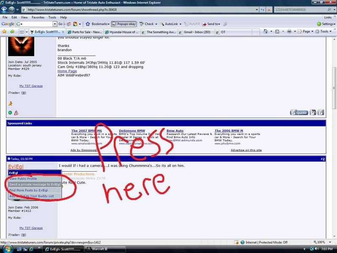Open the DeSimone BMW sponsored link
This screenshot has height=253, width=337.
tap(132, 131)
